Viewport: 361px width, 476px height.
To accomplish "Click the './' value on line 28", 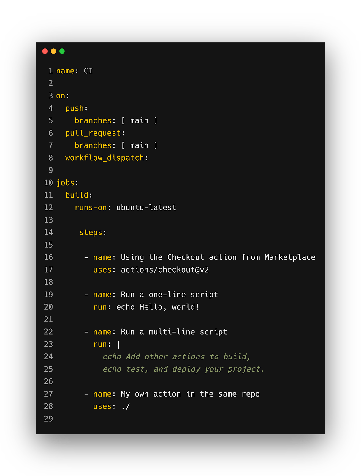I will [126, 407].
